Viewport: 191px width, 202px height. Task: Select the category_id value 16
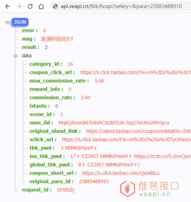[70, 64]
